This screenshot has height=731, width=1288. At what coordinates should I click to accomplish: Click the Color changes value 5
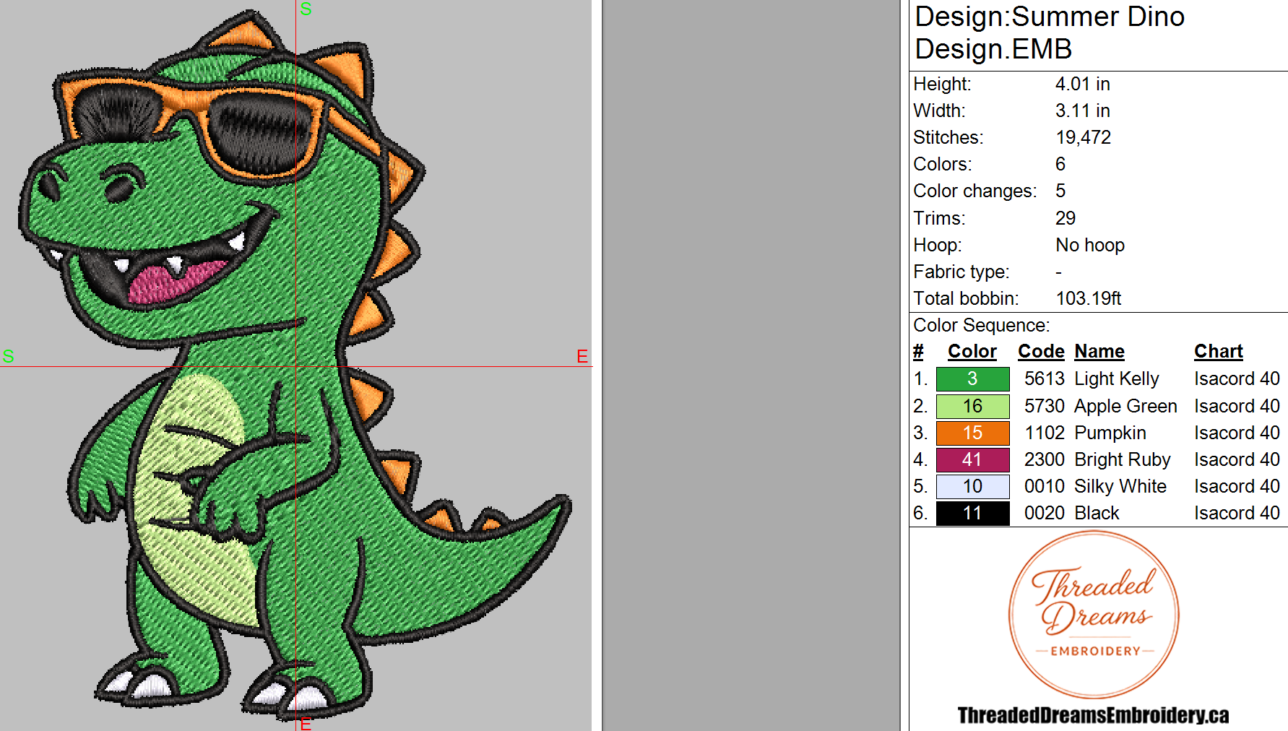1060,191
